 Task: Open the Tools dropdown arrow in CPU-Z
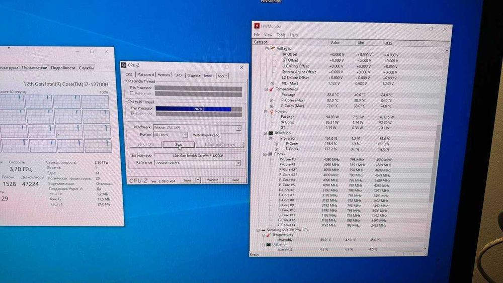coord(198,180)
